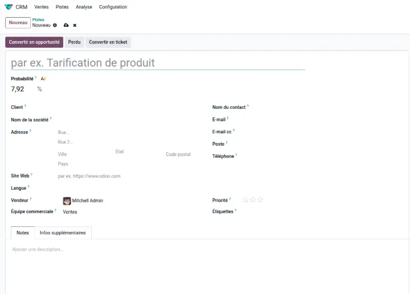Discard changes with the X icon

click(x=75, y=25)
